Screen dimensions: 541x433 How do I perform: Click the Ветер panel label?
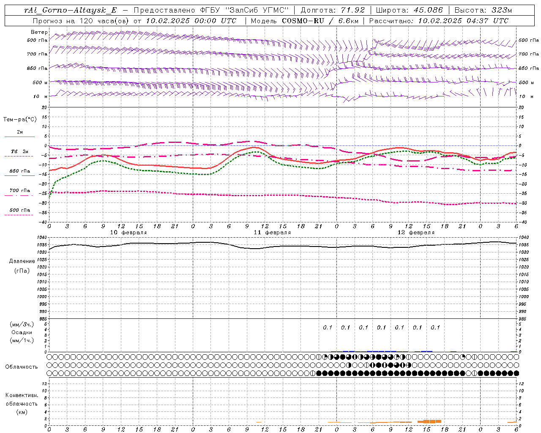[39, 32]
